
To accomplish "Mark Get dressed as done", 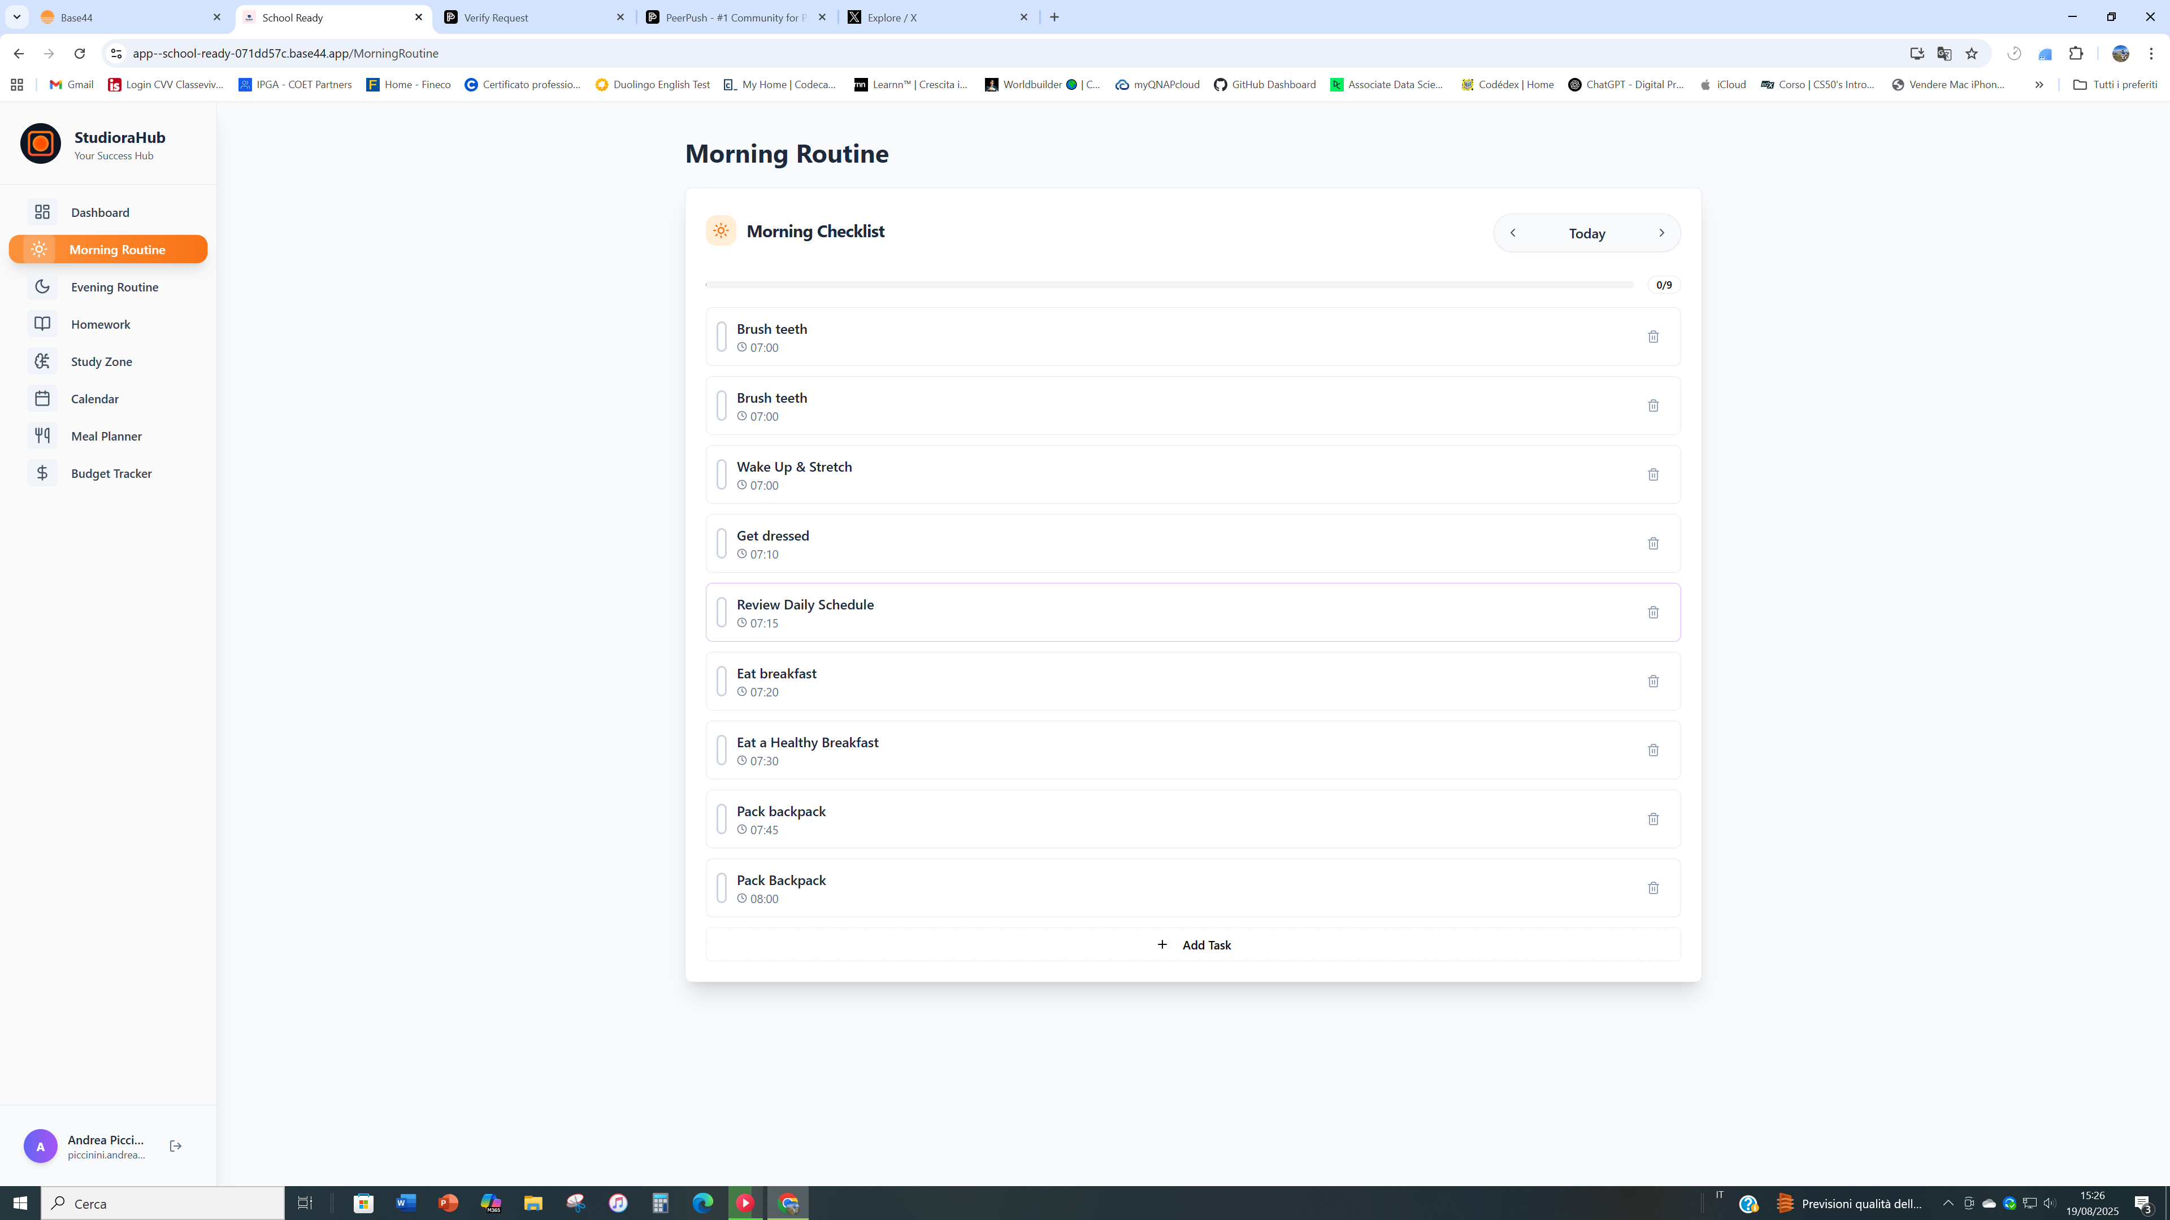I will tap(721, 544).
